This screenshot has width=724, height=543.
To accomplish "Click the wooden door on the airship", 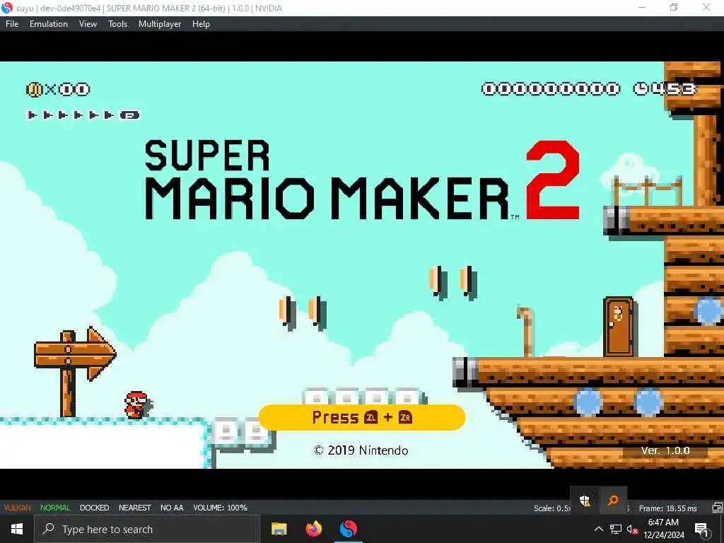I will tap(618, 327).
